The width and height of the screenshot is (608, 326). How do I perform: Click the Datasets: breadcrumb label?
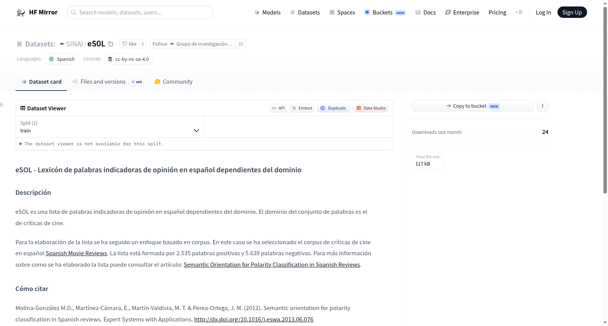coord(40,44)
